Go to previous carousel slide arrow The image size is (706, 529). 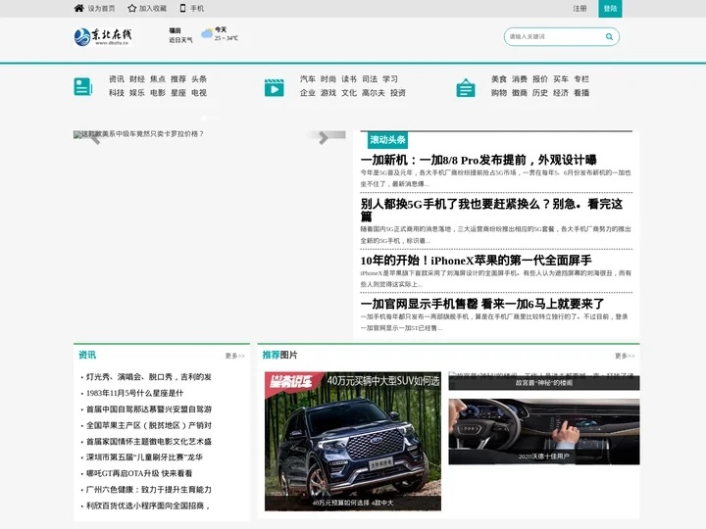(95, 138)
